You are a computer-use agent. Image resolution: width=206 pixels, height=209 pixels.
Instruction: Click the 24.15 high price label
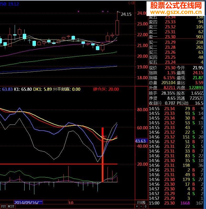click(126, 14)
